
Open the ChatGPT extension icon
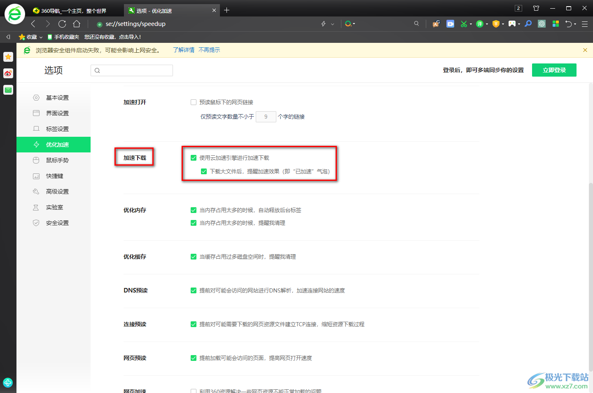click(x=542, y=24)
